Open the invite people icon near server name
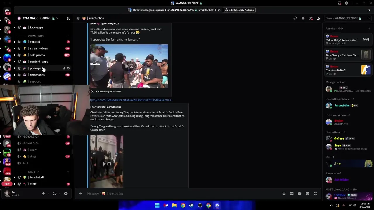374x210 pixels. [x=68, y=18]
